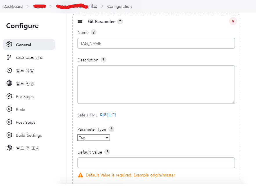Click inside the Description text area
This screenshot has height=186, width=256.
(156, 85)
